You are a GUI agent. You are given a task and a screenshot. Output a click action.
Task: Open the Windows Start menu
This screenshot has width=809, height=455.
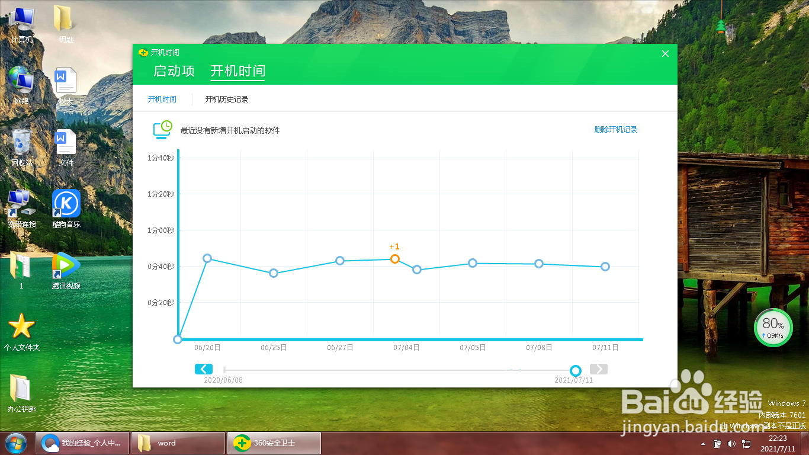click(x=16, y=443)
